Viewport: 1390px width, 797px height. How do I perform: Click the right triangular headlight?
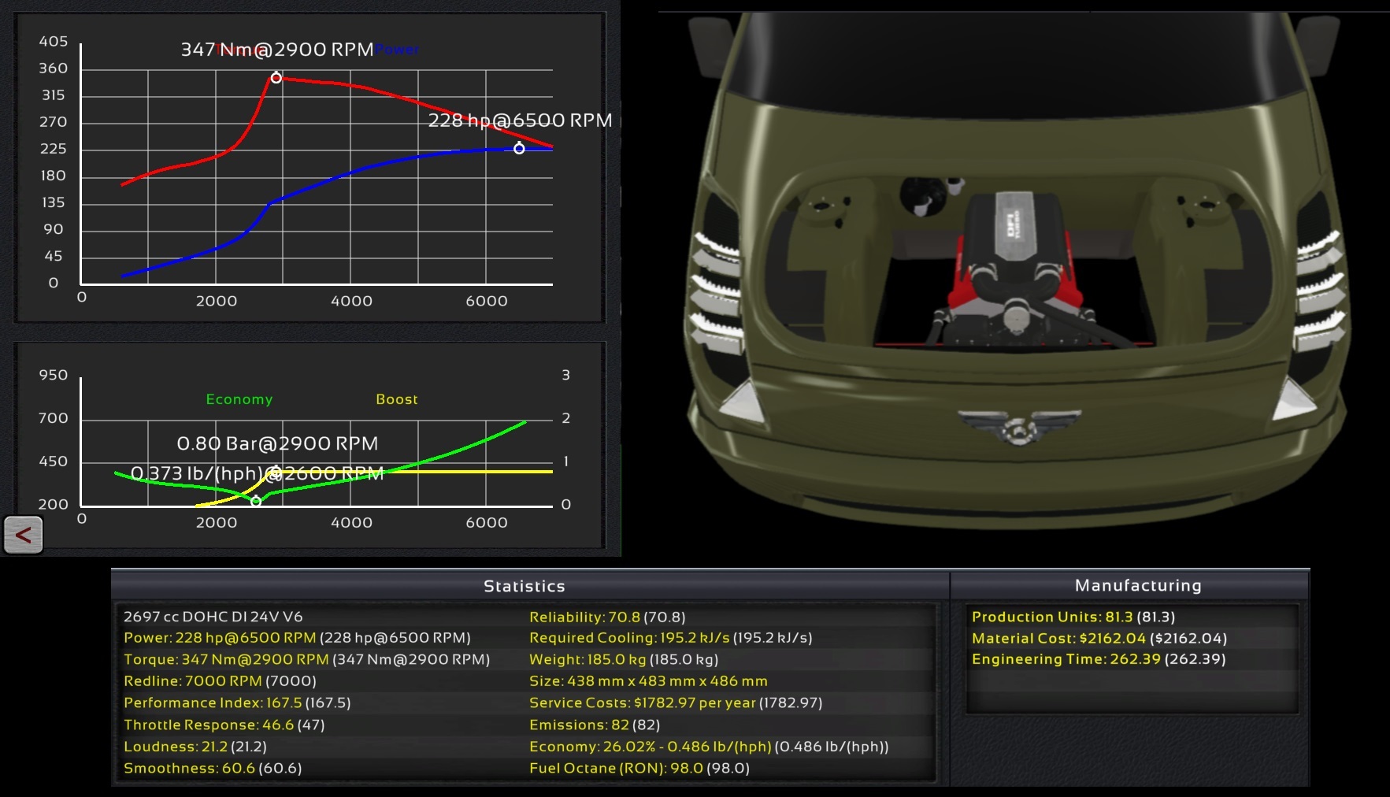click(x=1293, y=398)
